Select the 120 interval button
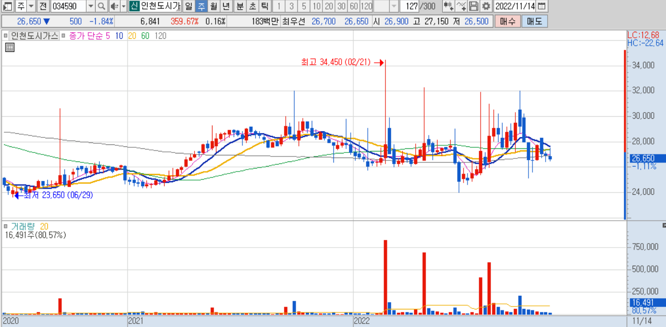This screenshot has height=327, width=666. 366,6
